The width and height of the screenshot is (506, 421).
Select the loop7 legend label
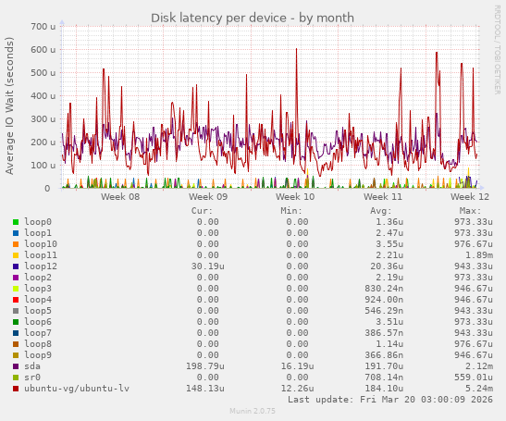[x=38, y=333]
